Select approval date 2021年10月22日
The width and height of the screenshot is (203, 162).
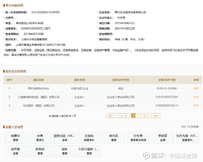click(125, 29)
